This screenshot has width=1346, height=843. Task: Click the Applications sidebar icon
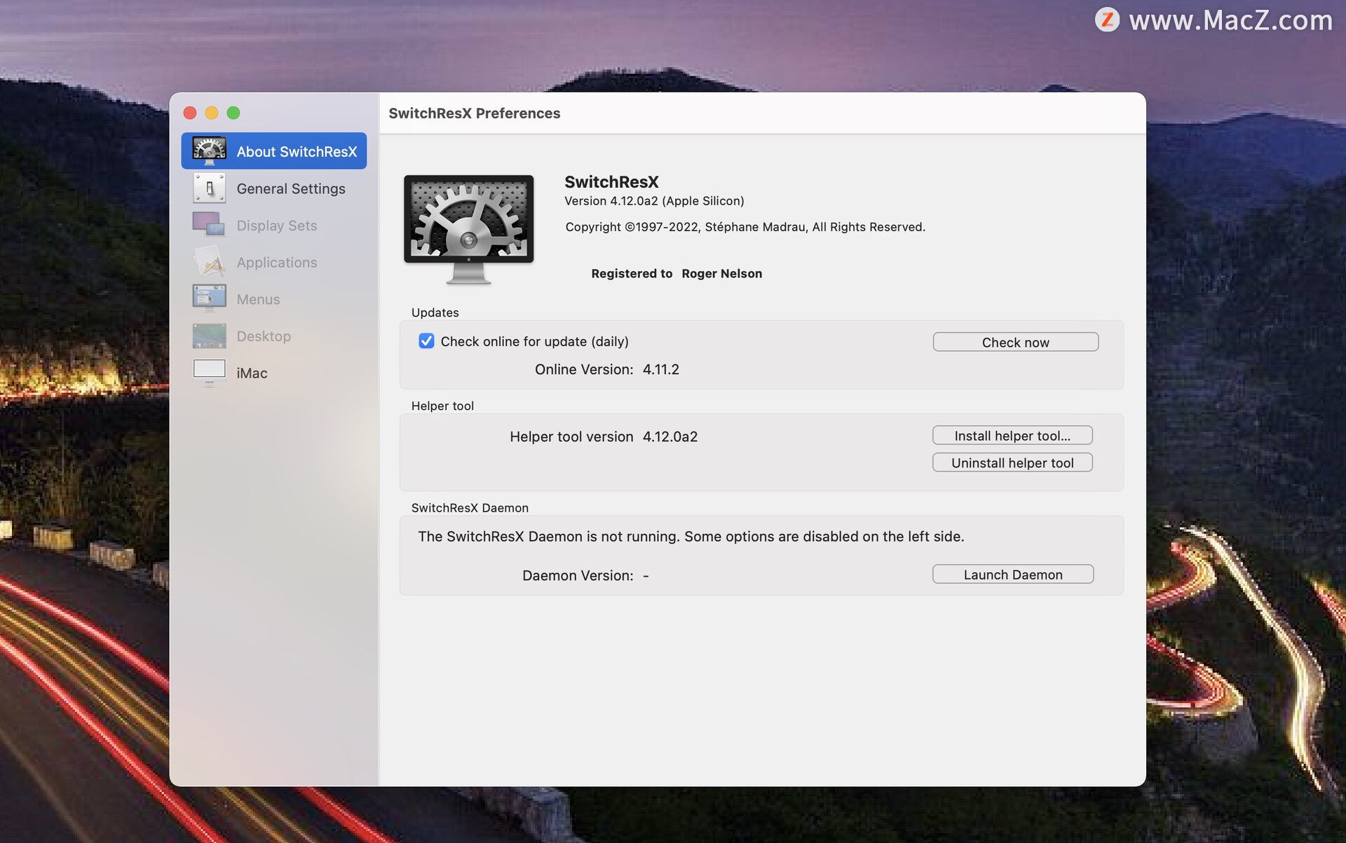209,262
